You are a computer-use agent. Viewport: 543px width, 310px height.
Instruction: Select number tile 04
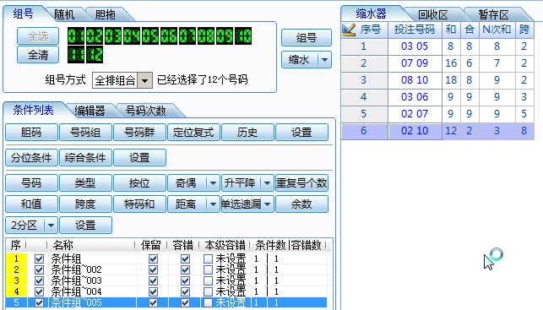pyautogui.click(x=132, y=36)
